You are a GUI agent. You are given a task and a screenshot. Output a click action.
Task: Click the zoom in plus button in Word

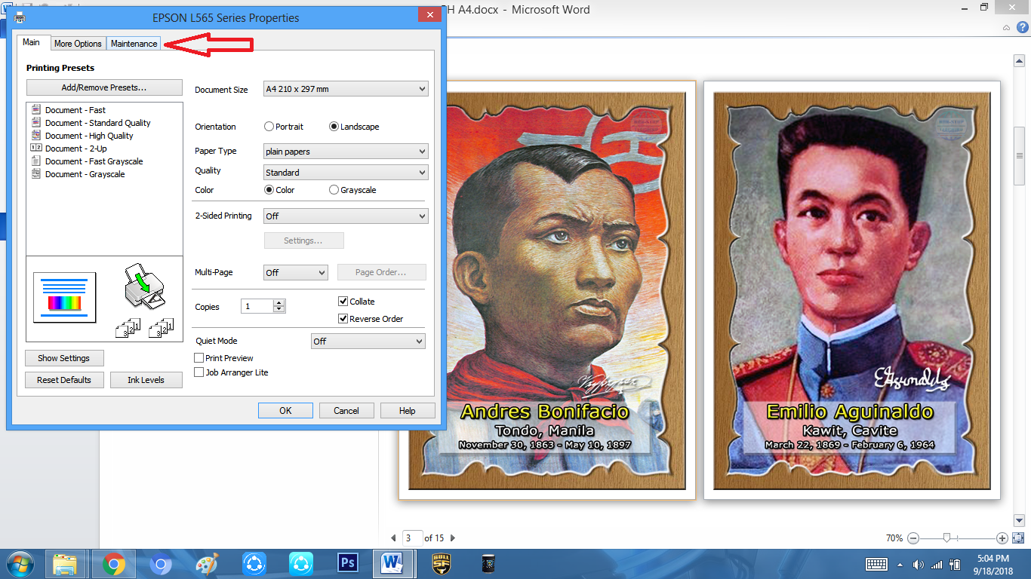coord(1002,538)
